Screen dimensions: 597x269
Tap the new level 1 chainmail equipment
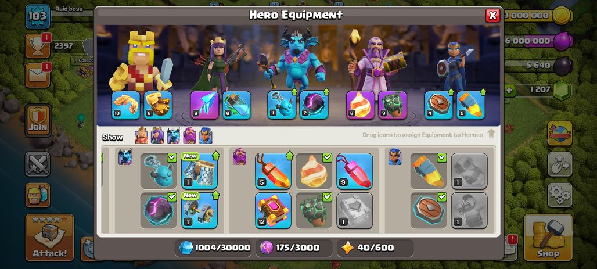199,171
